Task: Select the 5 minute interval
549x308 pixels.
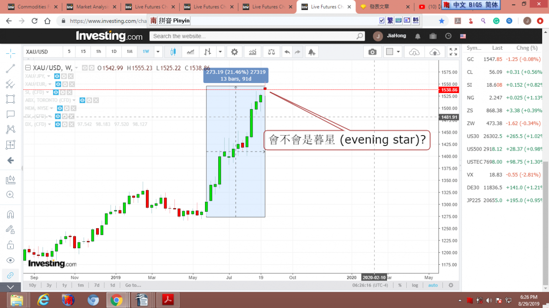Action: pos(70,52)
